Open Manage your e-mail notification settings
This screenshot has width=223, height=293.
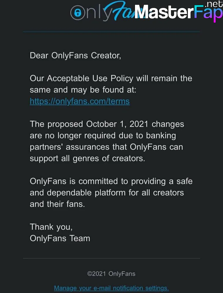tap(112, 288)
